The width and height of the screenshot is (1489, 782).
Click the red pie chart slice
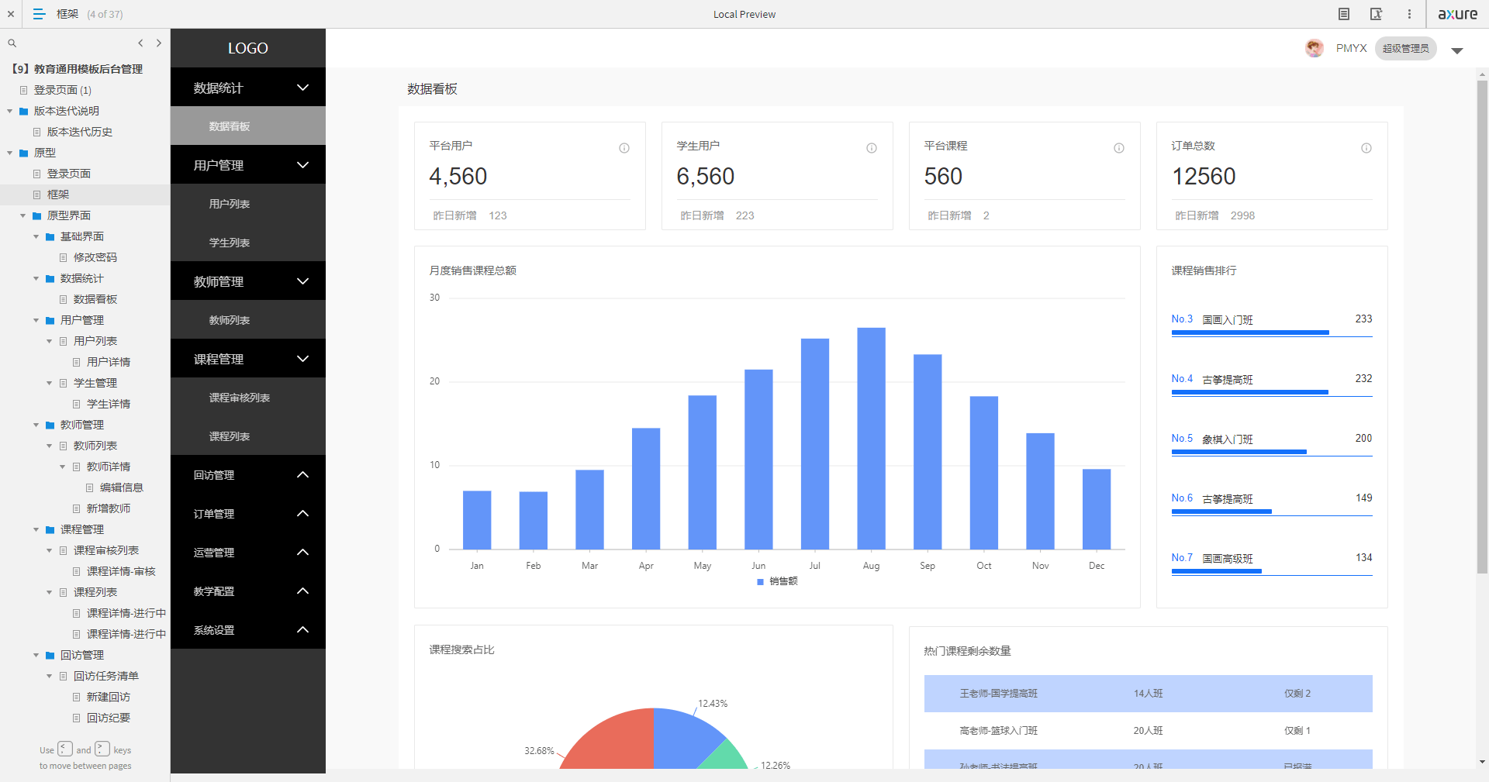[x=617, y=740]
